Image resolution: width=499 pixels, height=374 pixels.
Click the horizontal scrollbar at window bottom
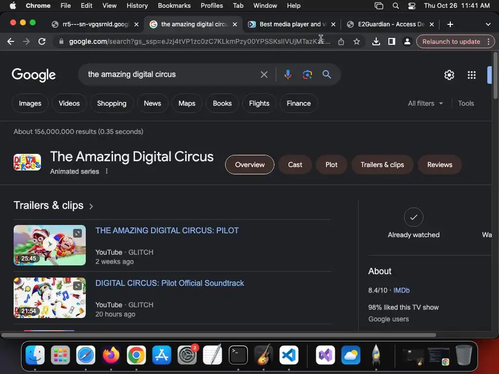(218, 335)
